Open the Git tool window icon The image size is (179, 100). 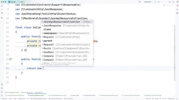click(x=2, y=96)
